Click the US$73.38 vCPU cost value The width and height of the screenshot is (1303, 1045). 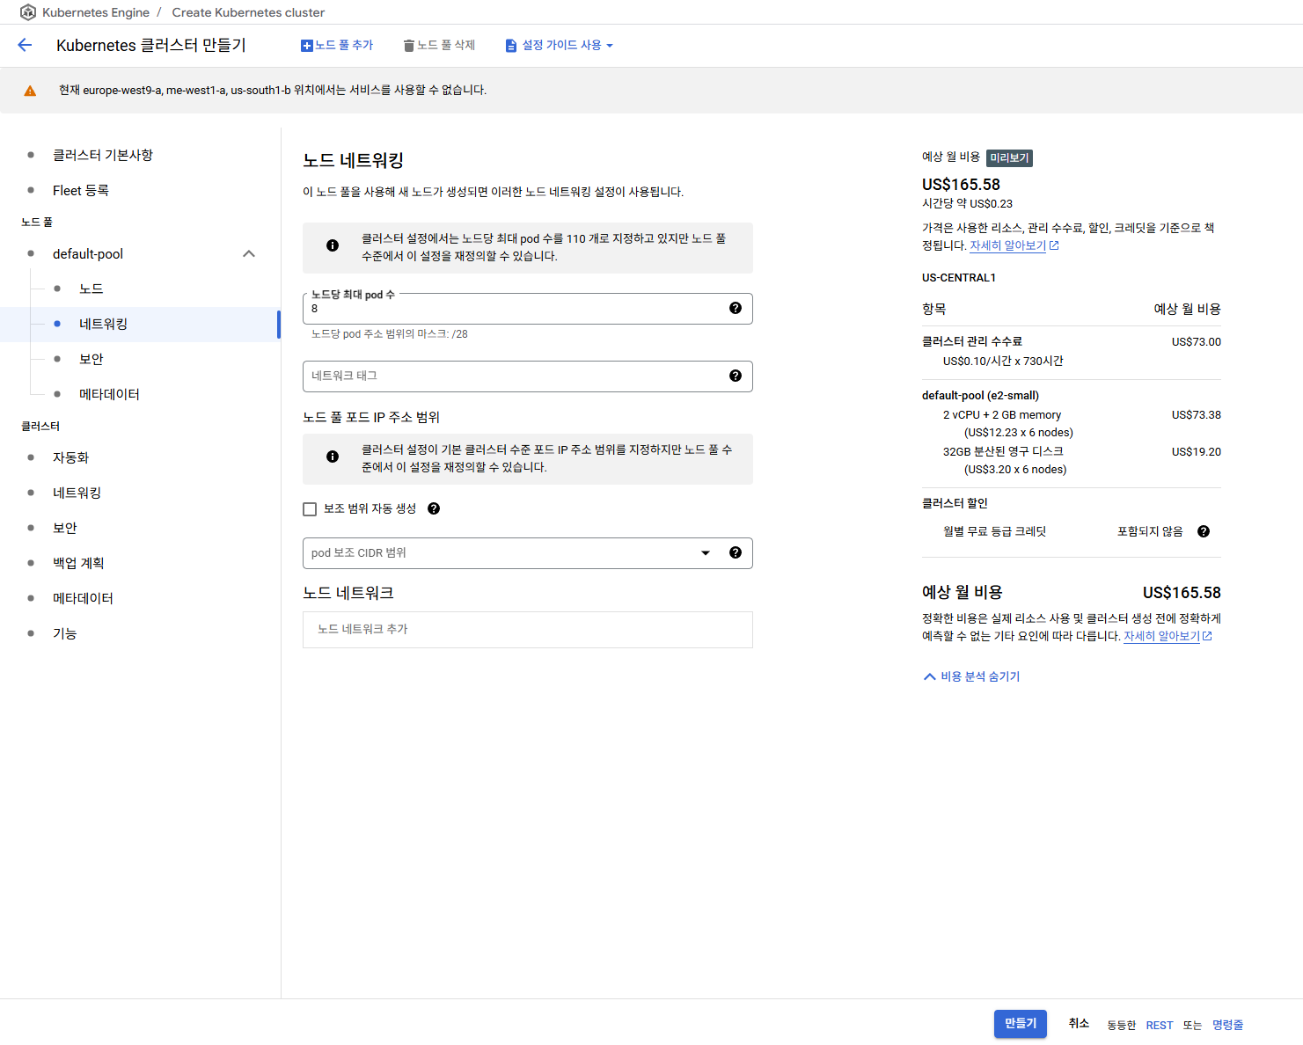click(x=1196, y=415)
